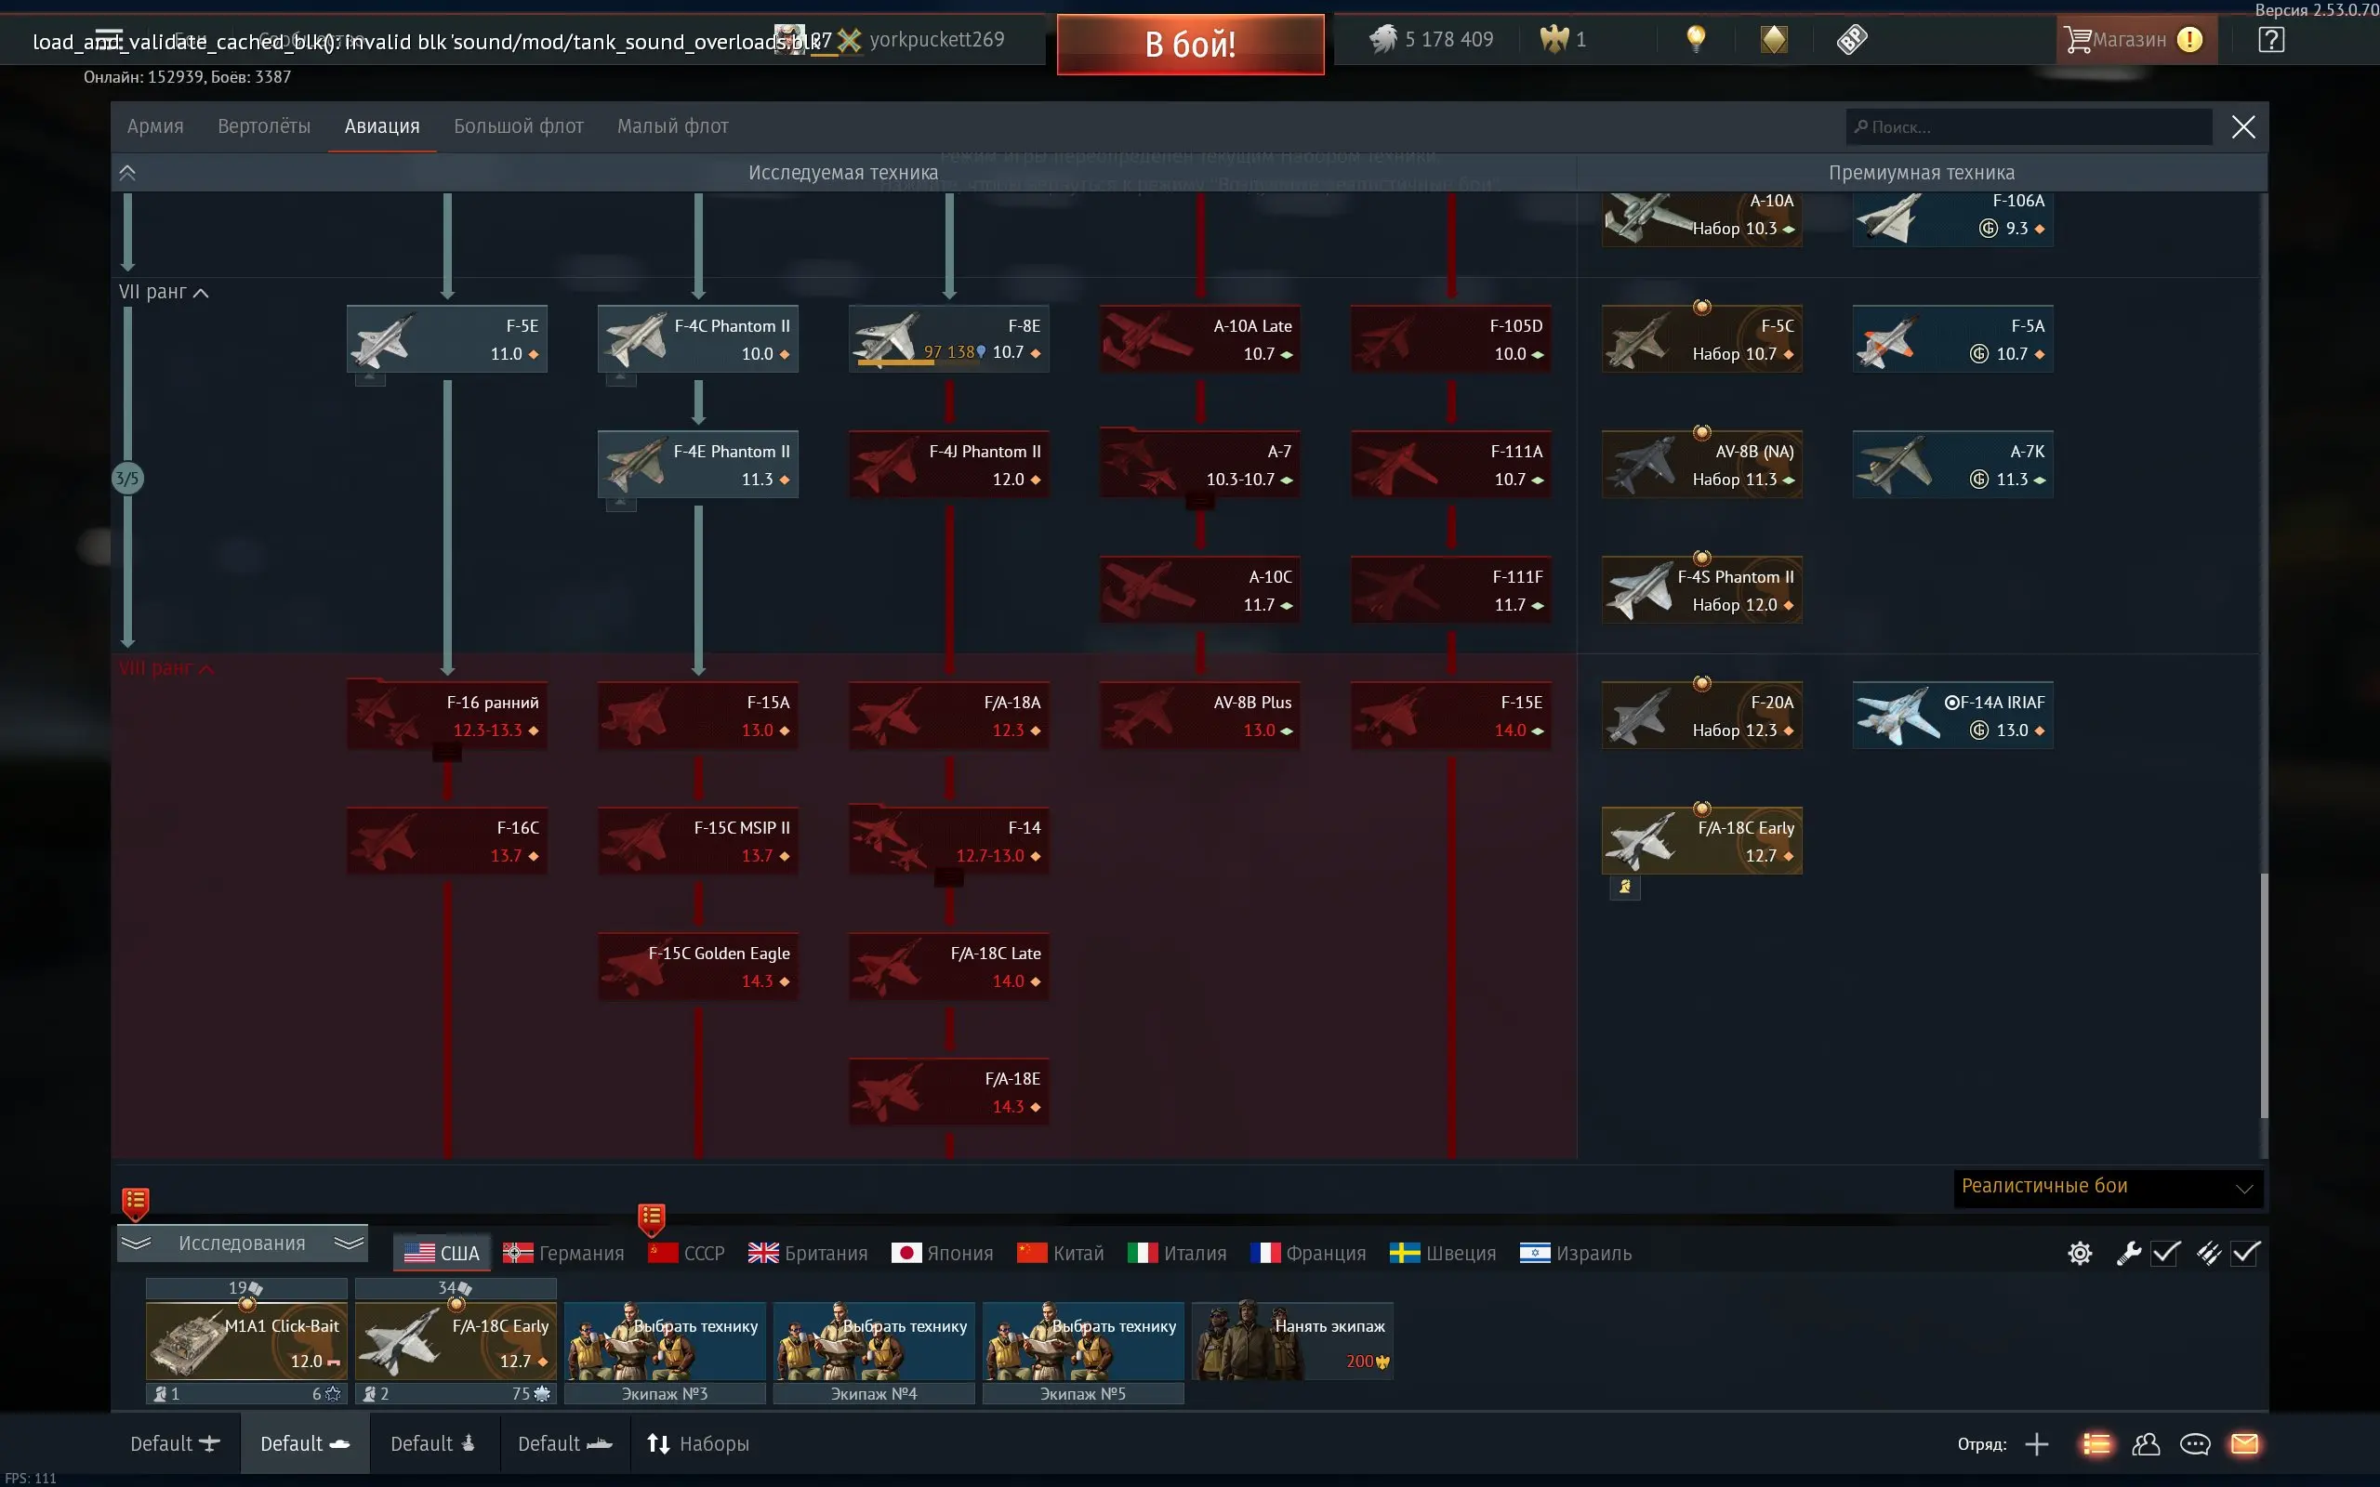The width and height of the screenshot is (2380, 1487).
Task: Click Нанять экипаж for 200 eagles
Action: pos(1292,1340)
